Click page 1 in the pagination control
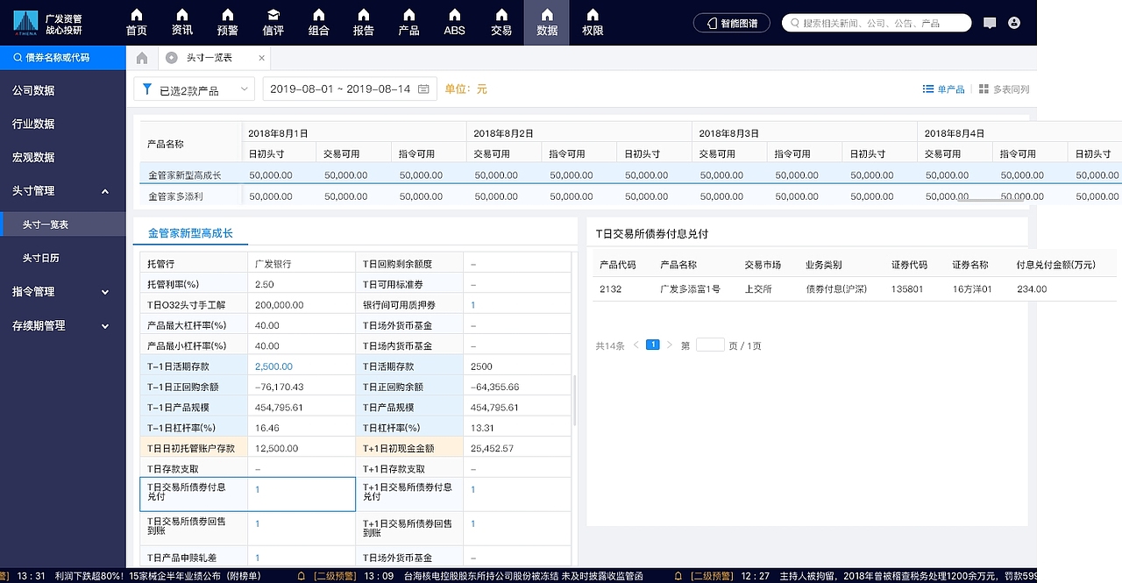 (x=652, y=345)
